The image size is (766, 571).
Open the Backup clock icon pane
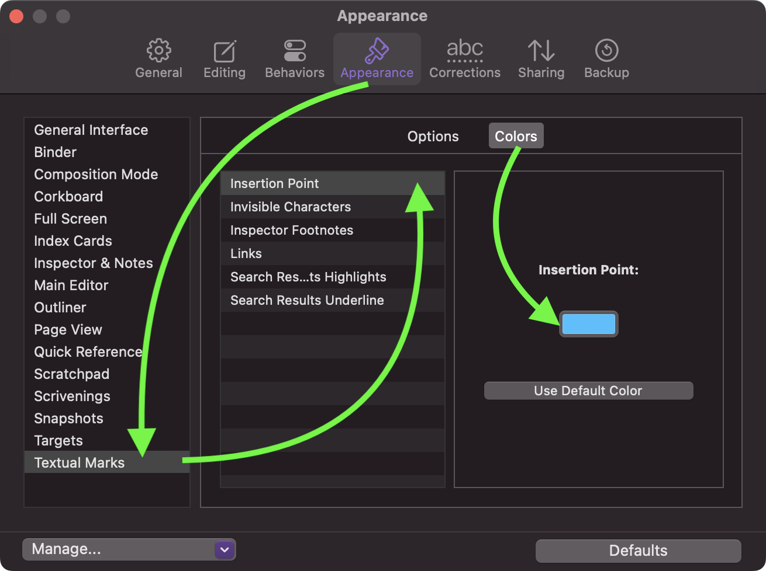pyautogui.click(x=607, y=59)
